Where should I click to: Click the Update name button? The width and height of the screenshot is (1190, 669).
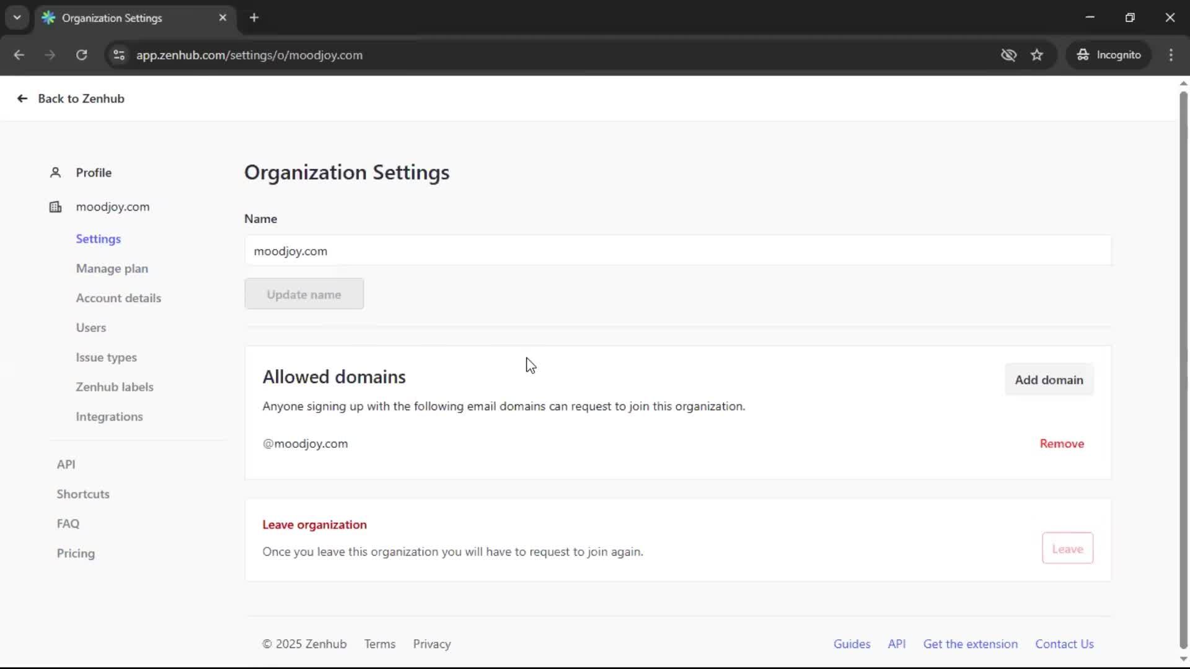click(x=304, y=294)
